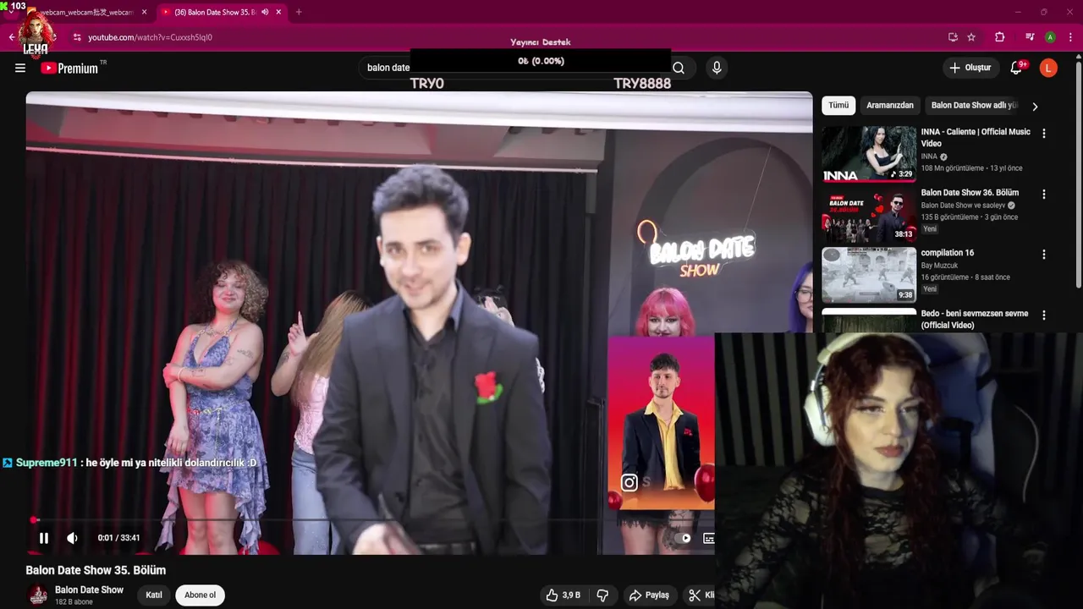The height and width of the screenshot is (609, 1083).
Task: Dislike the video with thumbs down
Action: pos(602,595)
